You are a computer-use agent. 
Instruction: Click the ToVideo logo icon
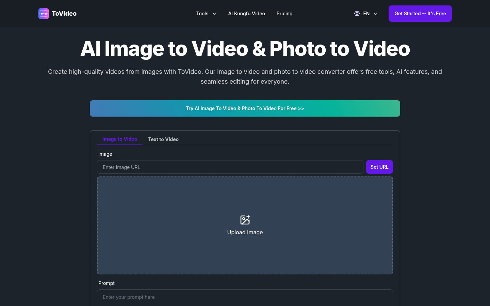(44, 14)
